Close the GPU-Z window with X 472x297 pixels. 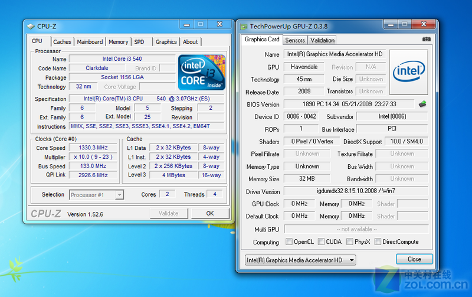coord(424,24)
